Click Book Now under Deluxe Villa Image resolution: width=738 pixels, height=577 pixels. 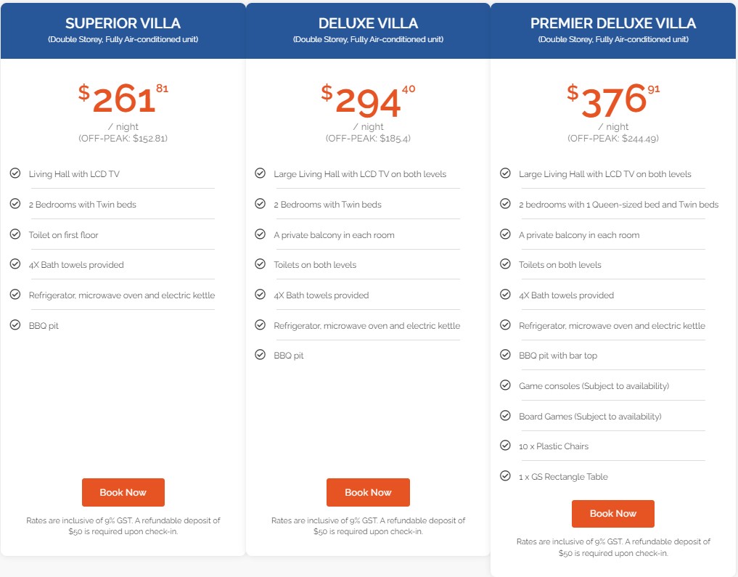point(368,492)
